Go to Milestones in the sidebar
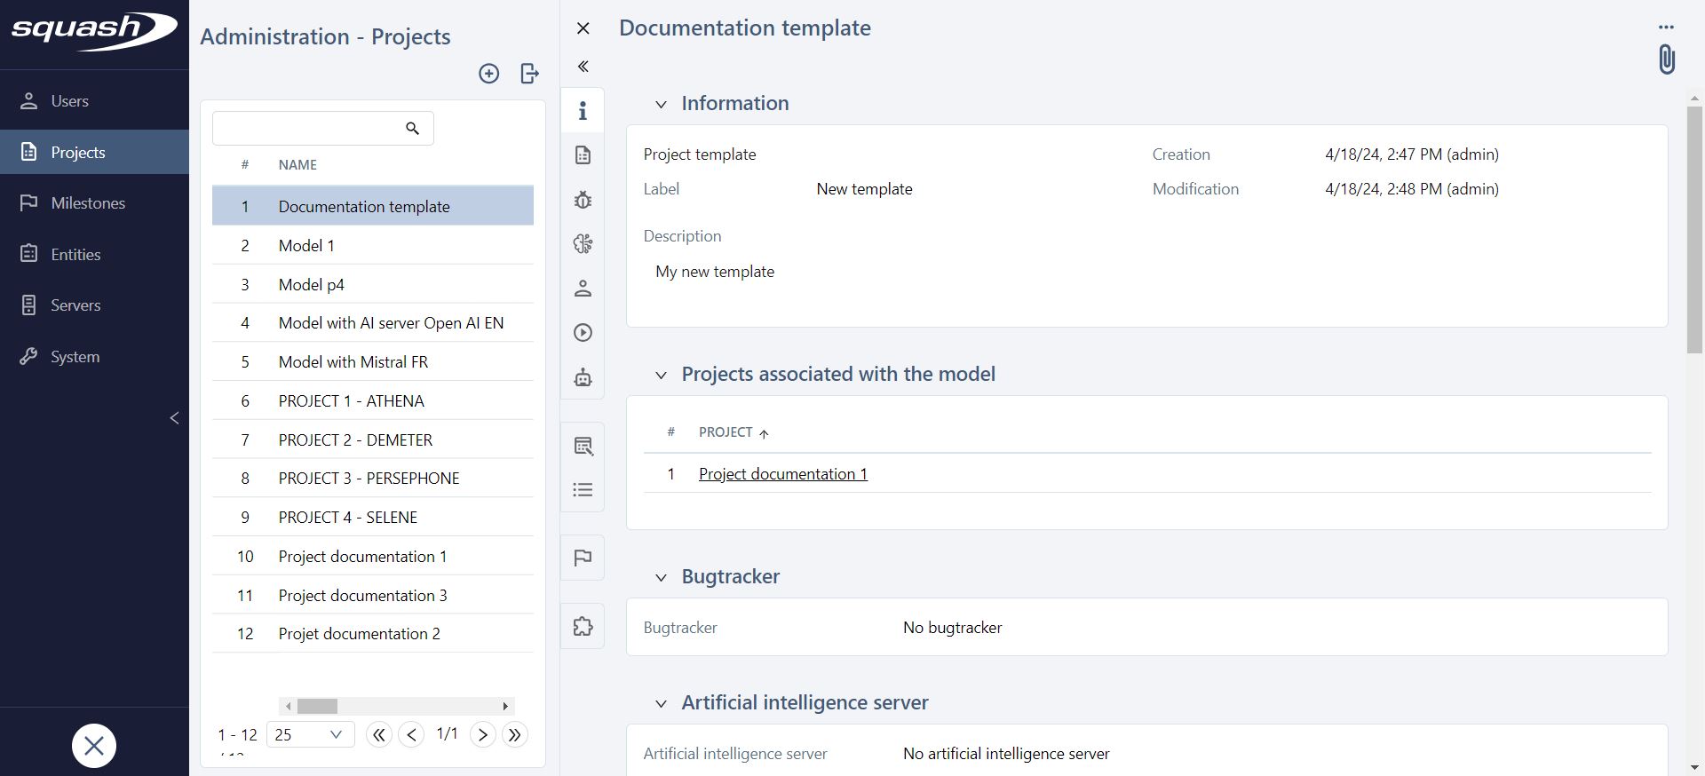The width and height of the screenshot is (1705, 776). (88, 203)
